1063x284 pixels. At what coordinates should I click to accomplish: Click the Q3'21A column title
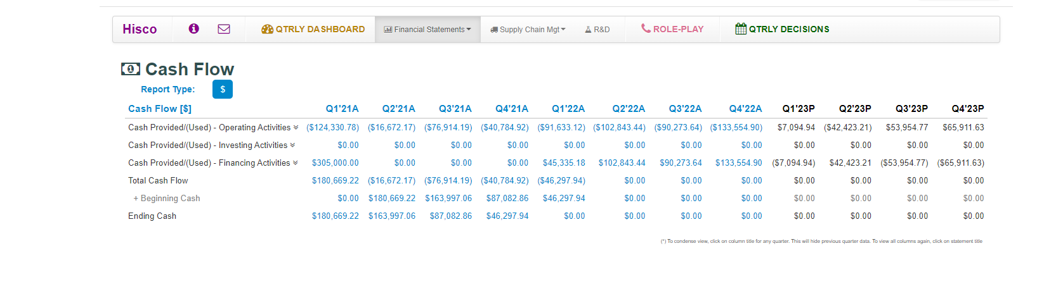click(x=455, y=109)
